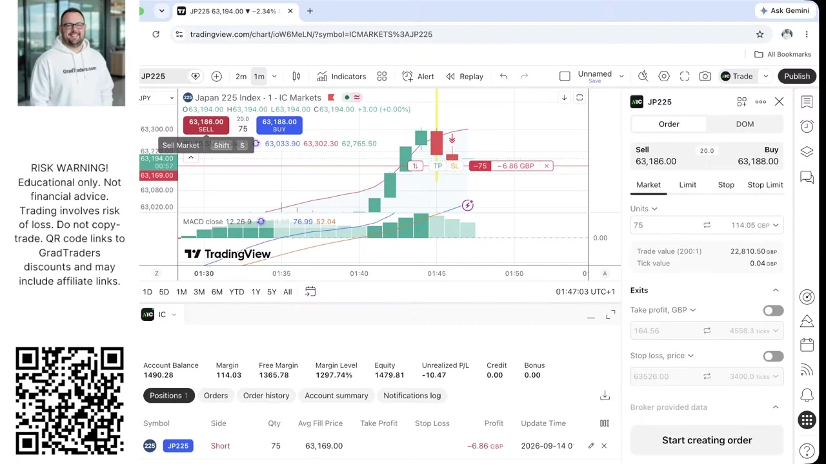
Task: Toggle the Unnamed layout checkbox square
Action: (565, 76)
